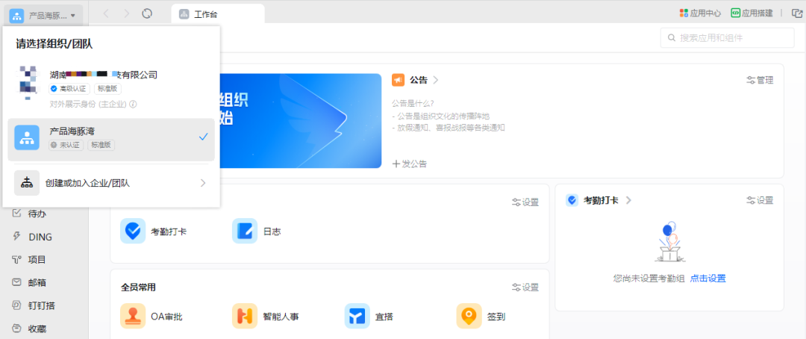Open the 考勤打卡 app icon
Screen dimensions: 806x339
pos(133,231)
